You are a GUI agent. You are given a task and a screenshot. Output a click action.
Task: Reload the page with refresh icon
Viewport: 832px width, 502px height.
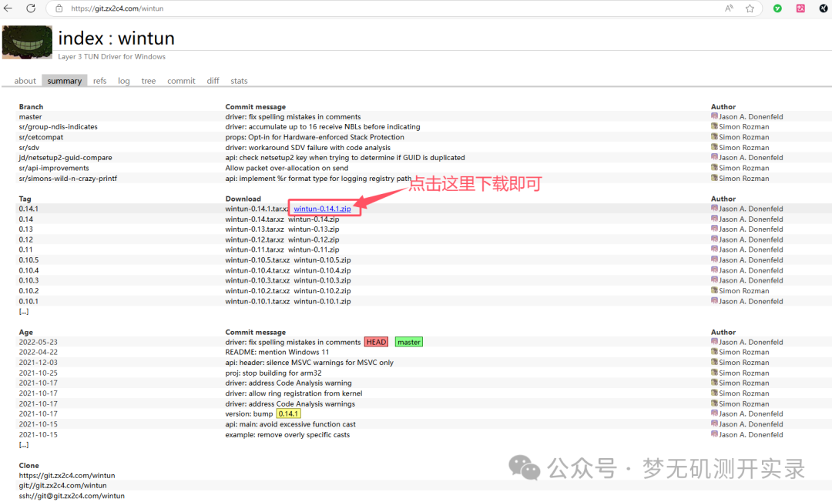tap(31, 8)
